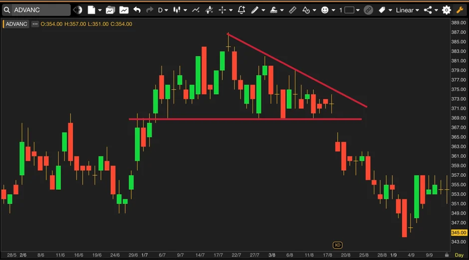Expand the pencil drawing tool dropdown

tap(263, 10)
